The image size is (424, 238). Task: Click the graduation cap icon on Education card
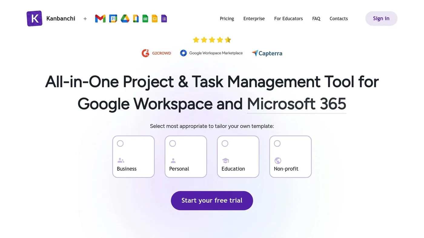tap(225, 160)
